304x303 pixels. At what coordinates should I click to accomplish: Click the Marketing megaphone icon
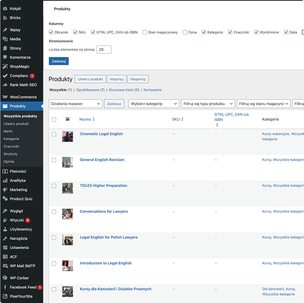[5, 190]
